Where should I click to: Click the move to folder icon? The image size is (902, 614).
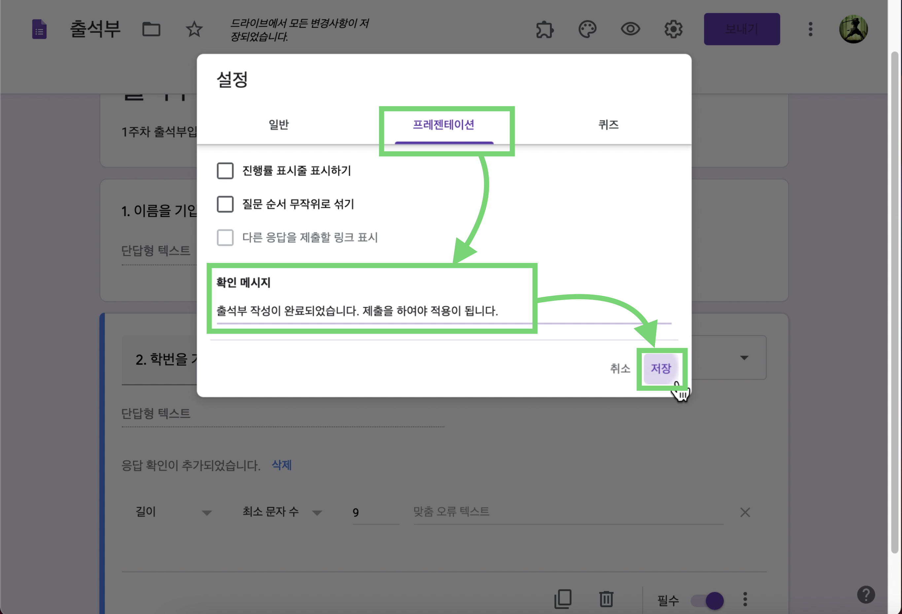151,29
